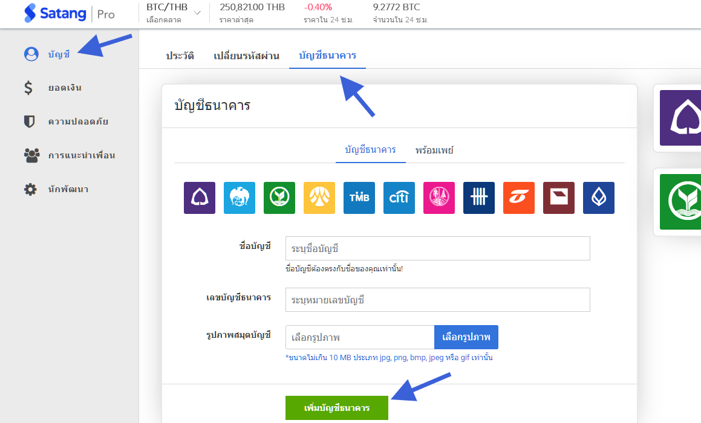Open นักพัฒนา in the sidebar
The height and width of the screenshot is (423, 701).
click(x=68, y=189)
